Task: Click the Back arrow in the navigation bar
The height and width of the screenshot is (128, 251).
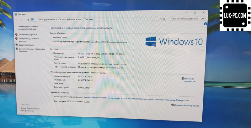Action: (x=16, y=19)
